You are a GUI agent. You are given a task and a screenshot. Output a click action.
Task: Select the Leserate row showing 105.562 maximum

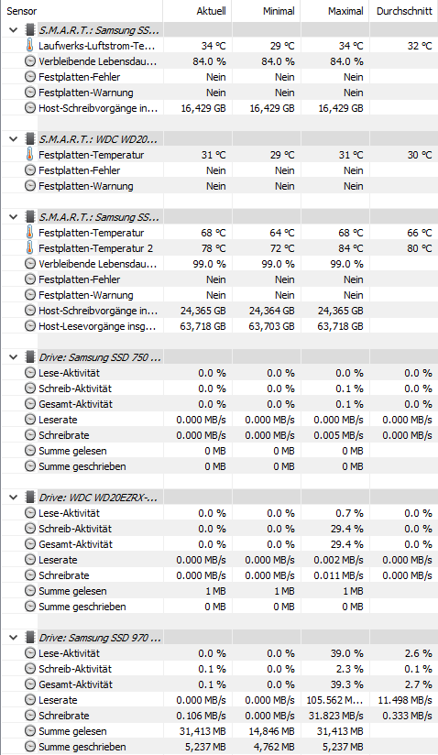219,700
